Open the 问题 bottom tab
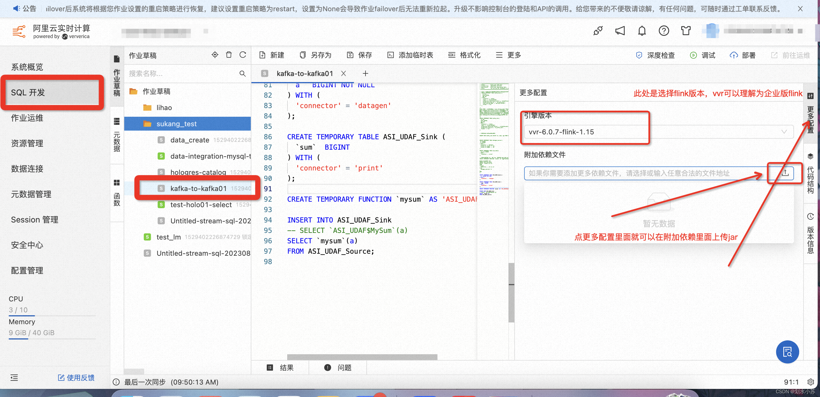The image size is (820, 397). pyautogui.click(x=338, y=368)
